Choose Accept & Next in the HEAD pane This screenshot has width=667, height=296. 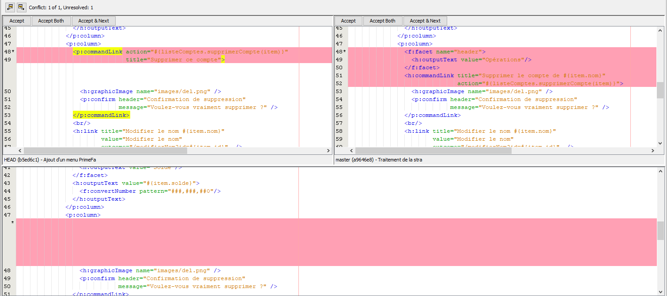pos(94,21)
